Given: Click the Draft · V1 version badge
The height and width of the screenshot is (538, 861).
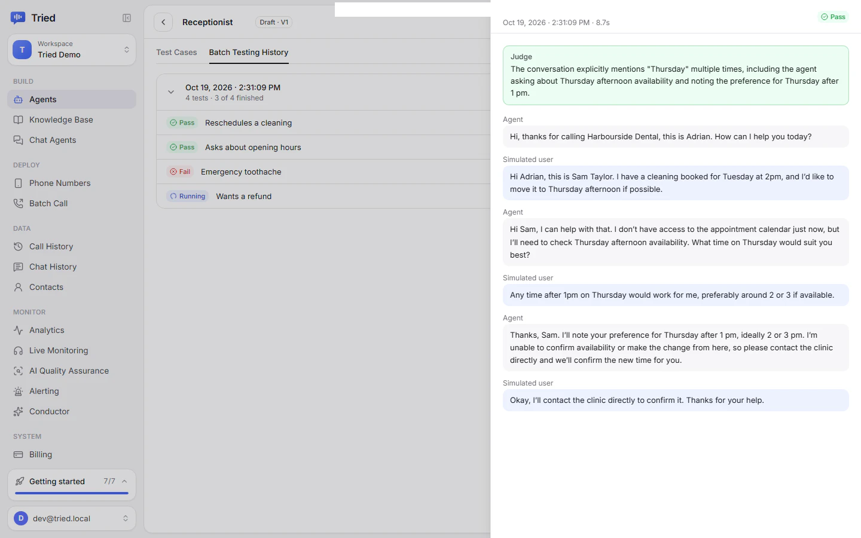Looking at the screenshot, I should [274, 22].
